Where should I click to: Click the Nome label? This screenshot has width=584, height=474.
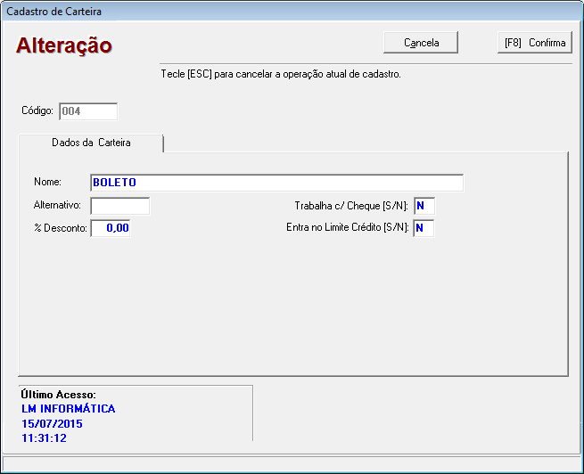(x=47, y=183)
